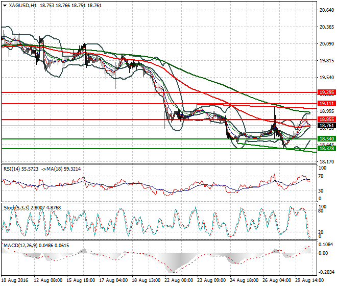Click the XAGUSD,H1 symbol title
Screen dimensions: 337x286
pos(23,6)
